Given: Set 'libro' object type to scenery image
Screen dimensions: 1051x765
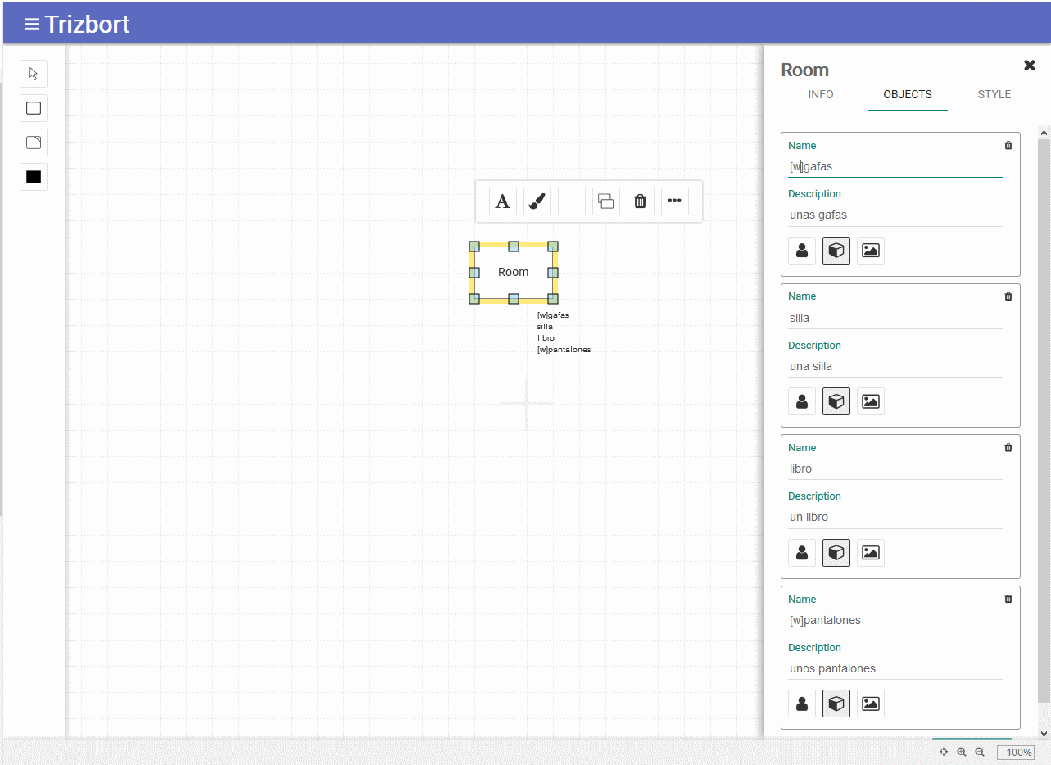Looking at the screenshot, I should [x=871, y=553].
